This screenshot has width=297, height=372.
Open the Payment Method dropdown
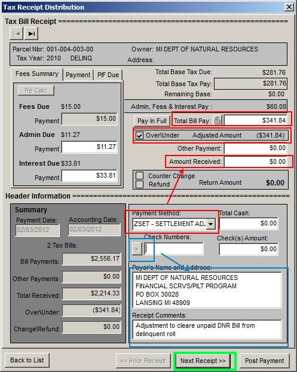211,224
